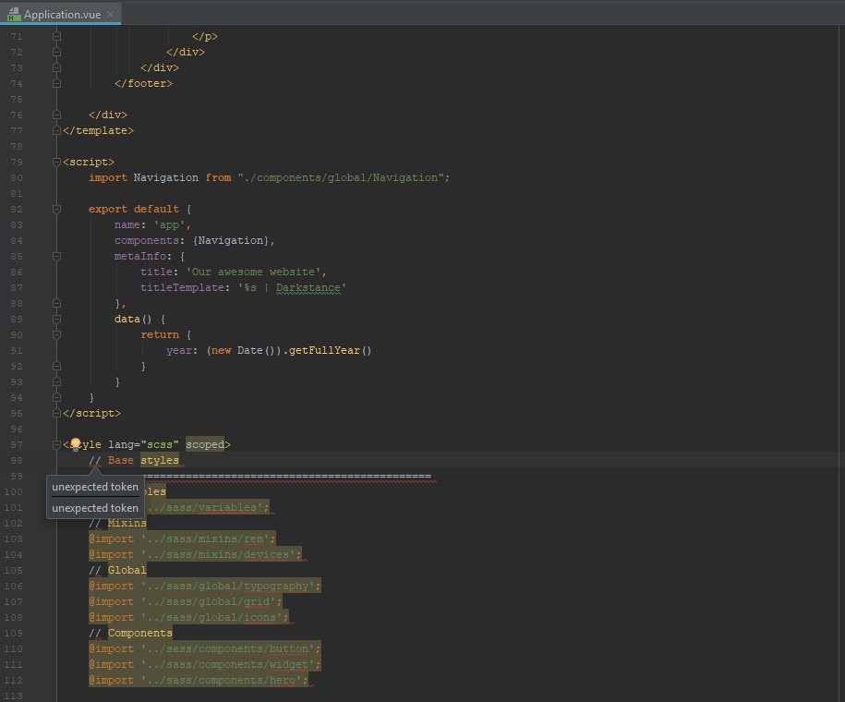Collapse the script block at line 79

click(56, 162)
